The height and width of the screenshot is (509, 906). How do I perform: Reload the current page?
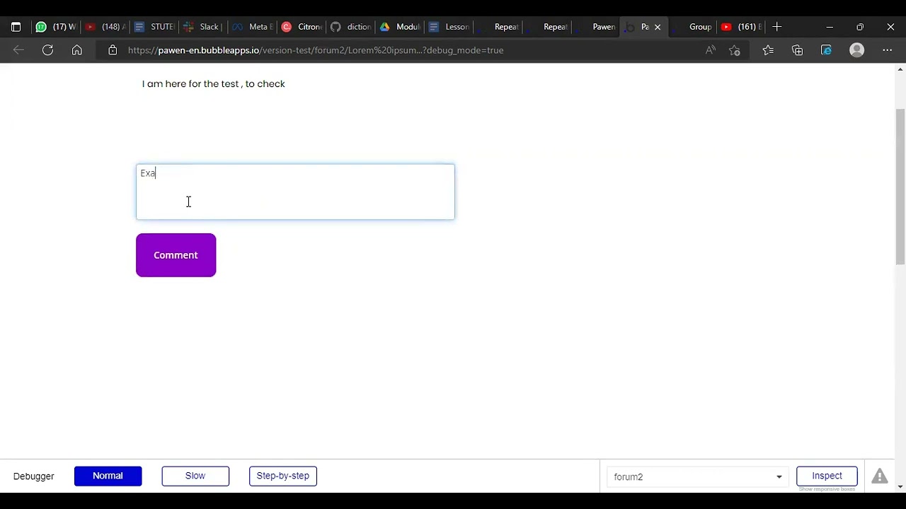pos(47,50)
